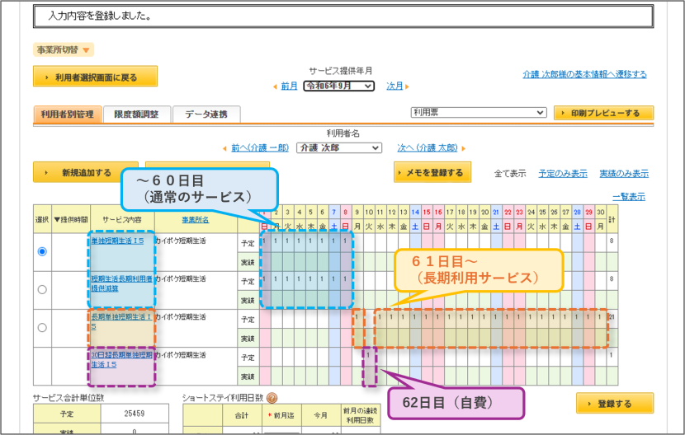Viewport: 685px width, 435px height.
Task: Click the next month arrow icon
Action: [407, 87]
